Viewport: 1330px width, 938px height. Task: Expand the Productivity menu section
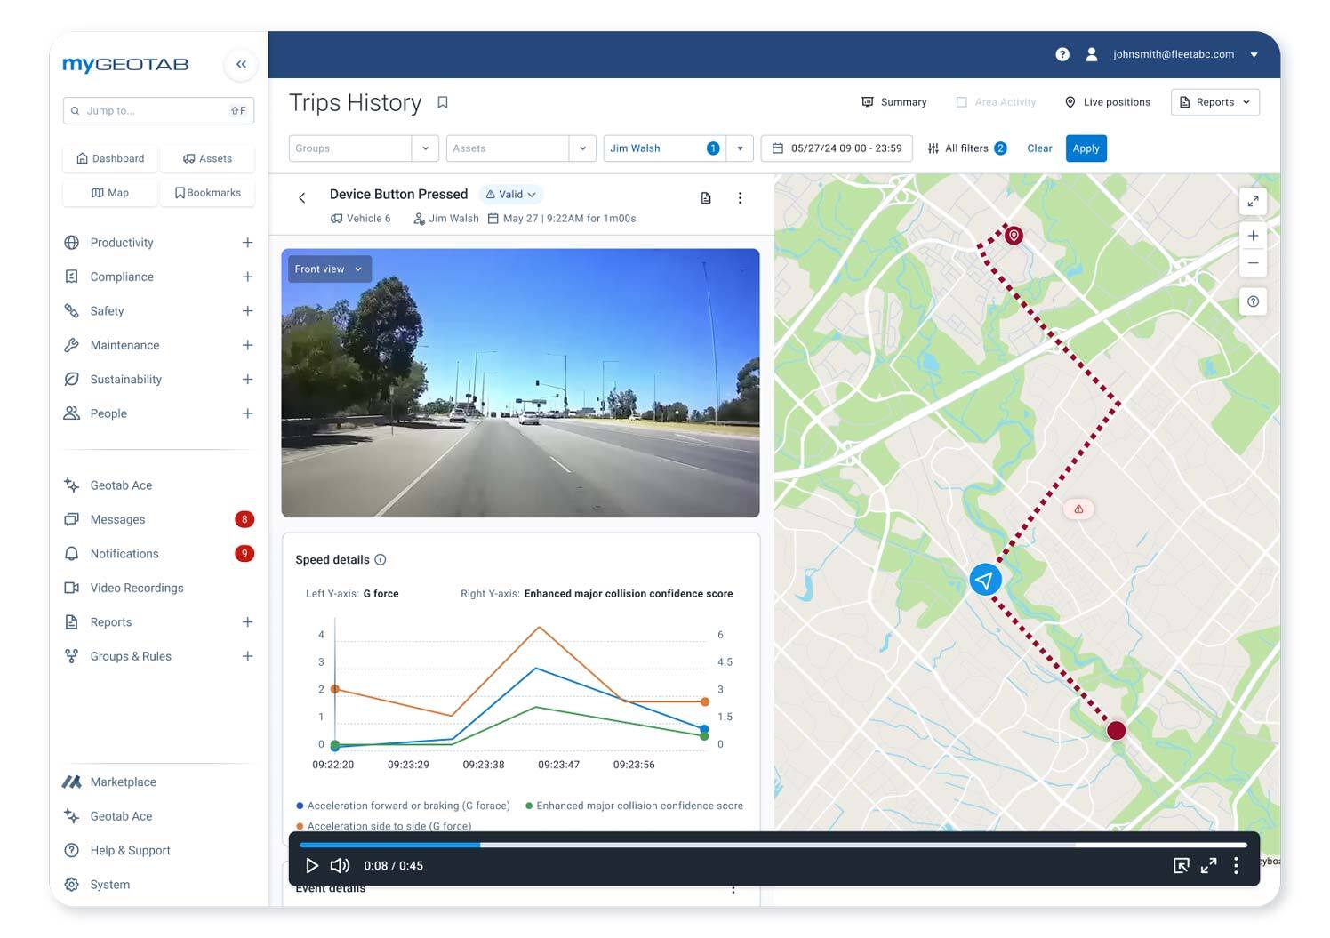247,243
